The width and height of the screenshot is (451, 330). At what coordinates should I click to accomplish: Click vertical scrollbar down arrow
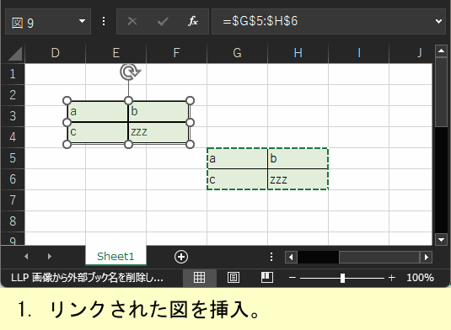click(441, 239)
